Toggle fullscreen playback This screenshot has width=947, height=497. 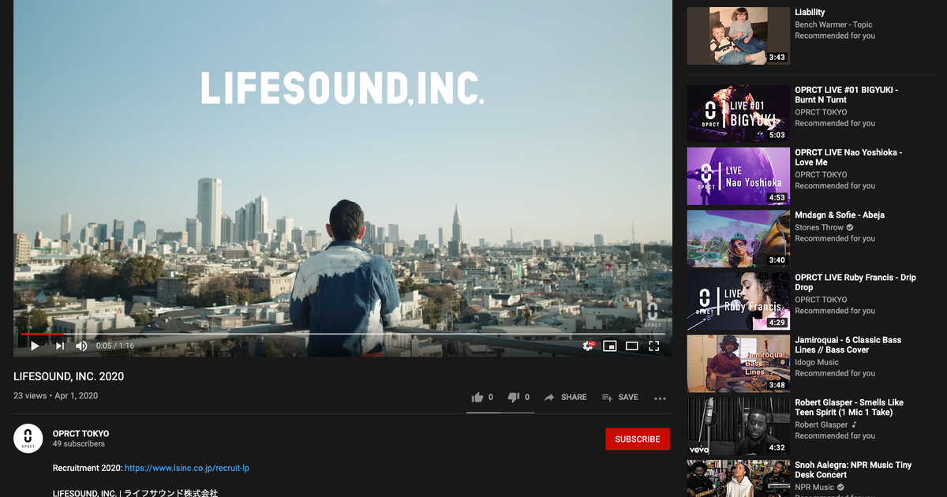coord(653,346)
